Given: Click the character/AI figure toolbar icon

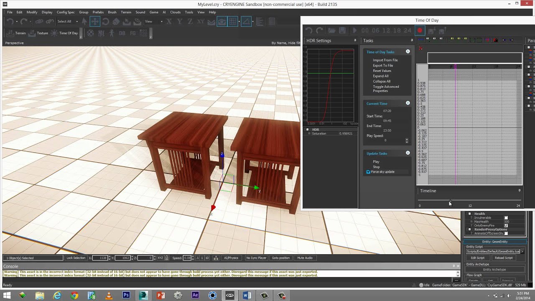Looking at the screenshot, I should click(x=112, y=33).
